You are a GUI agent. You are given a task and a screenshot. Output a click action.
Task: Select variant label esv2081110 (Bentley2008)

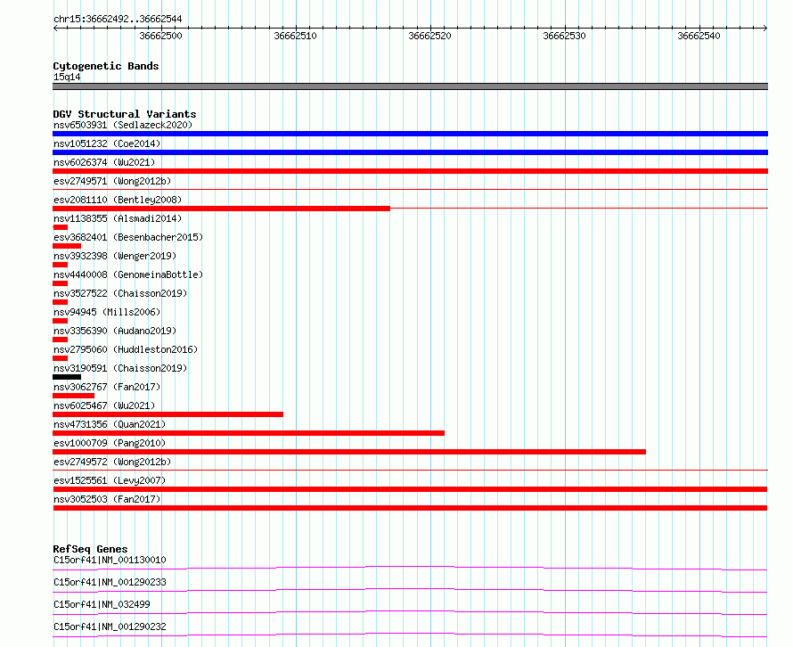[x=118, y=200]
